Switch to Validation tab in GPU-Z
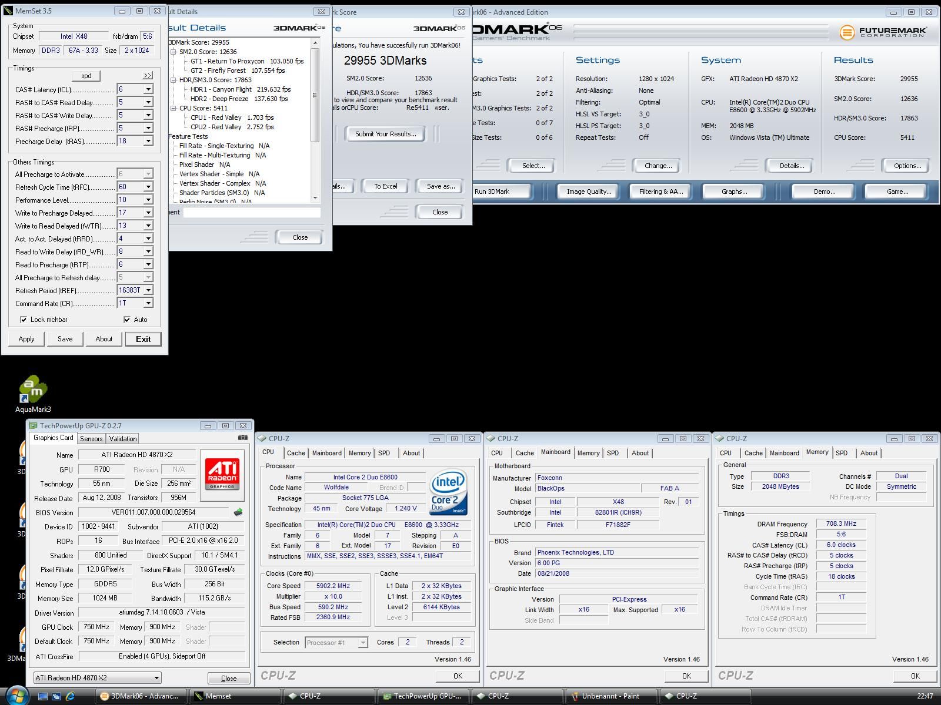The height and width of the screenshot is (705, 941). (123, 438)
